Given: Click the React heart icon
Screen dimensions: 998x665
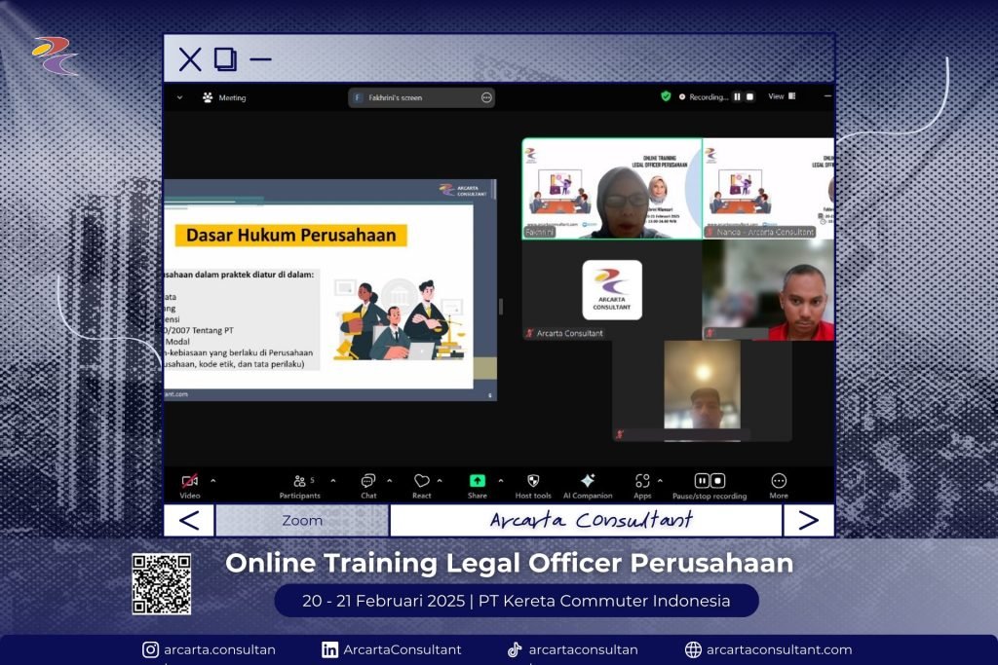Looking at the screenshot, I should [x=421, y=481].
